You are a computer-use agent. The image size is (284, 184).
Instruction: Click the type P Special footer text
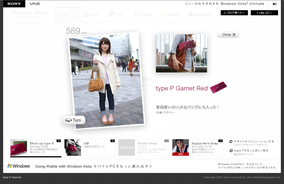coord(12,177)
